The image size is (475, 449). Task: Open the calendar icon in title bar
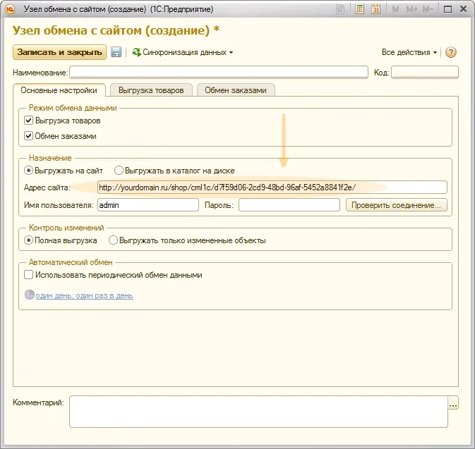376,10
